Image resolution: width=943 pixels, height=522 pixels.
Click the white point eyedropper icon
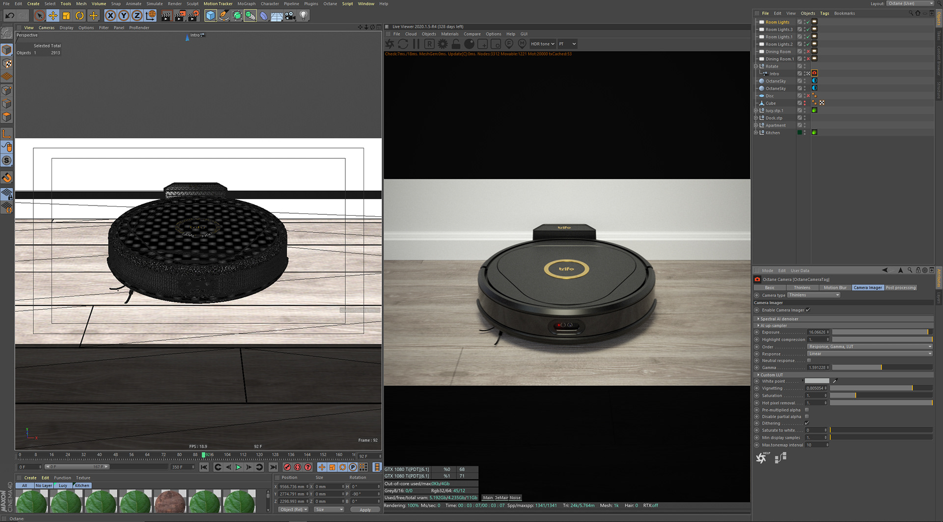(835, 381)
